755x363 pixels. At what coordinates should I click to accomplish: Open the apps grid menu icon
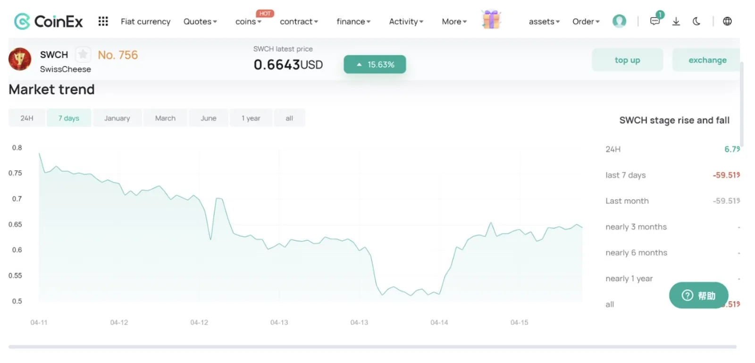pos(103,21)
